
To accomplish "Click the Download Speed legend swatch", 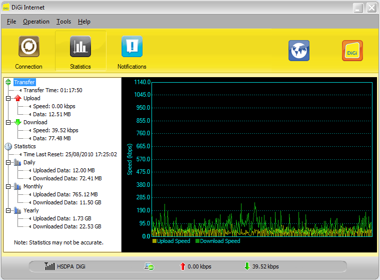I will [x=197, y=241].
